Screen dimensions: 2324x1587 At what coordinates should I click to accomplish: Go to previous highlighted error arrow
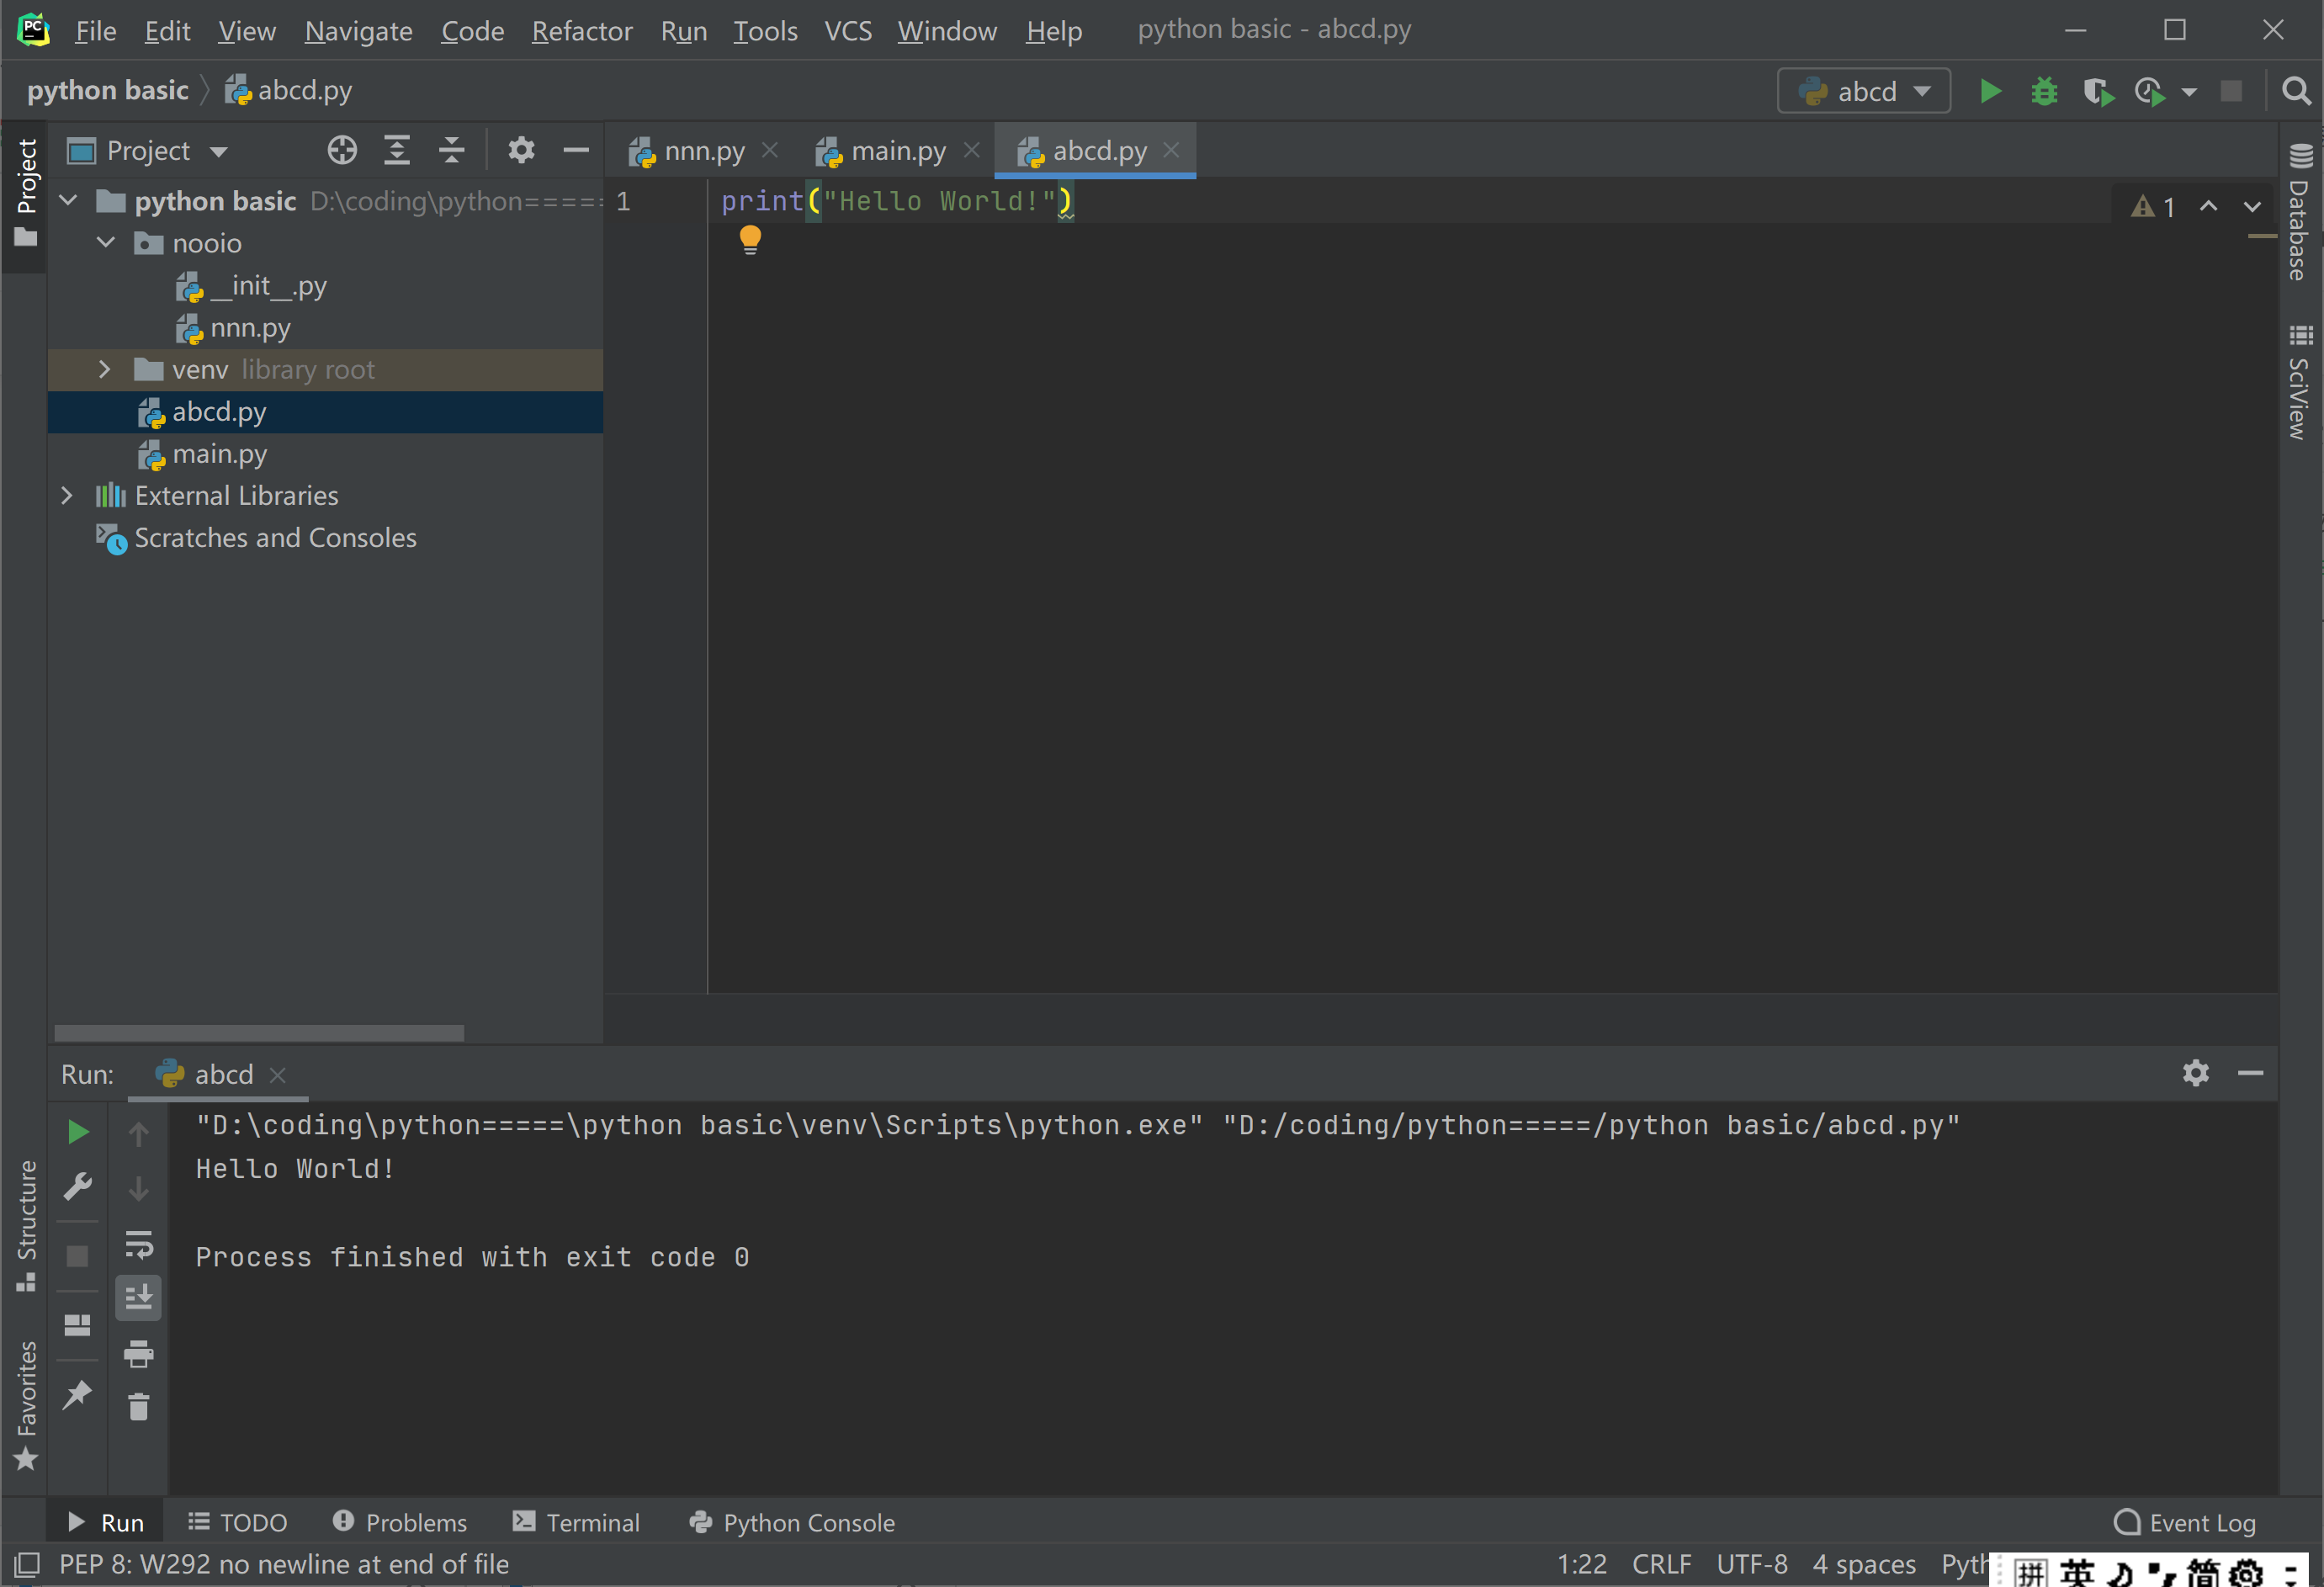point(2208,206)
